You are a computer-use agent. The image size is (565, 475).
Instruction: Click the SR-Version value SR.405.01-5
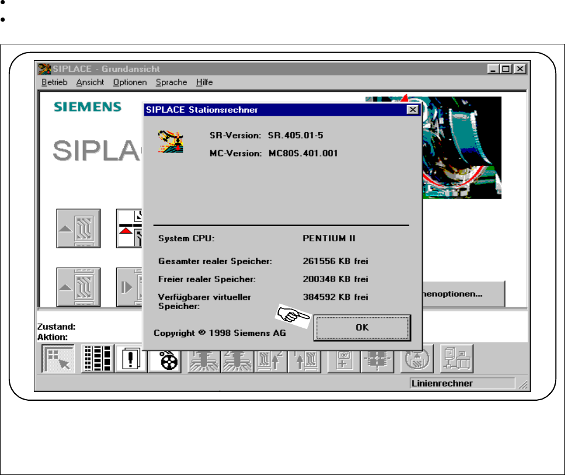(296, 135)
